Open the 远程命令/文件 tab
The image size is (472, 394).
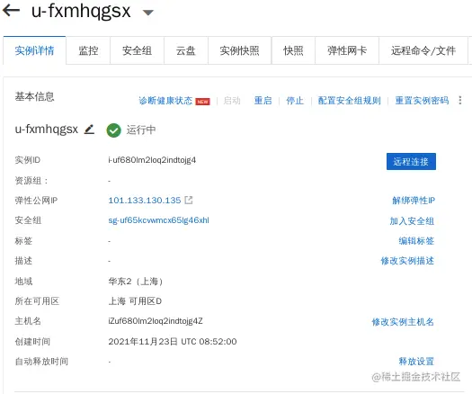423,50
